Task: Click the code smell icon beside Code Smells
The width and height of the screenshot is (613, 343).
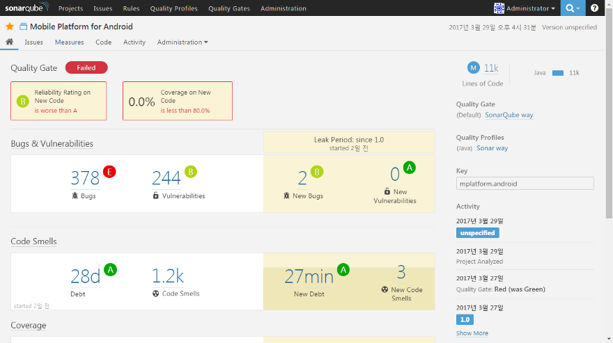Action: click(155, 294)
